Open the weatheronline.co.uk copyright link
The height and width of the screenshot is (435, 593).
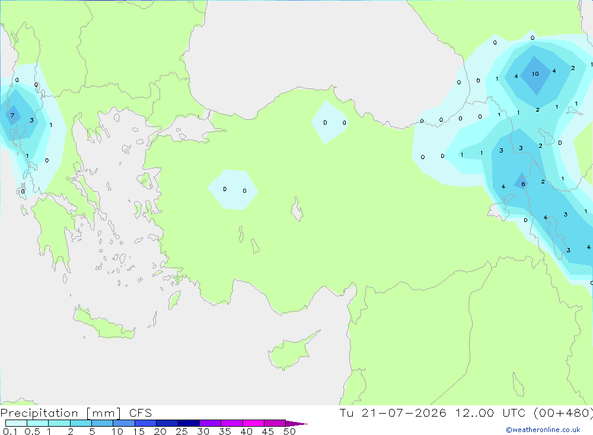[543, 430]
